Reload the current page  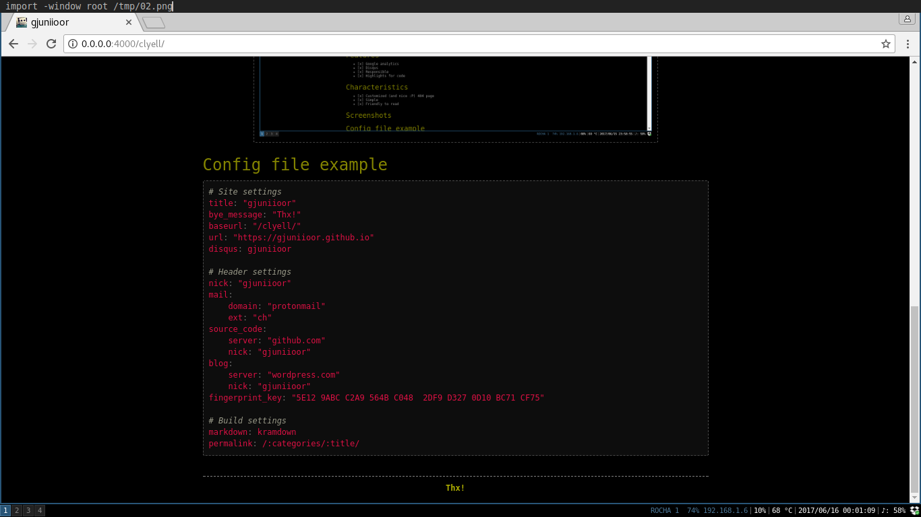(51, 44)
